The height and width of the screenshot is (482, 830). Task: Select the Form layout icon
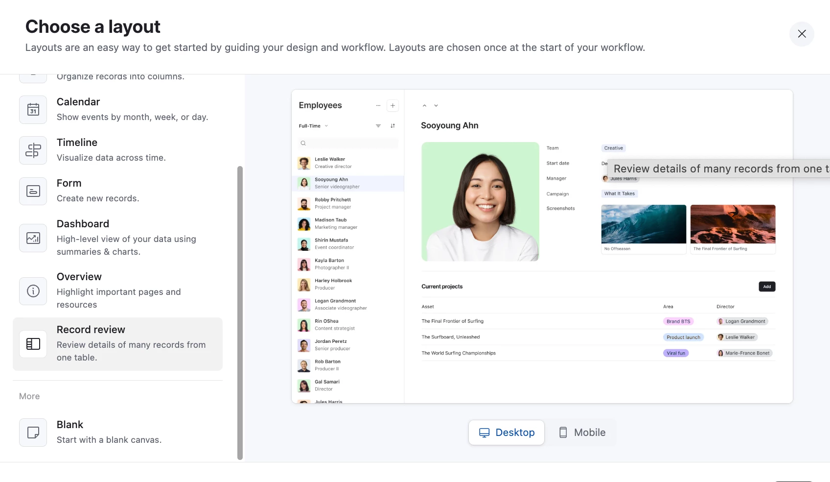pos(33,191)
